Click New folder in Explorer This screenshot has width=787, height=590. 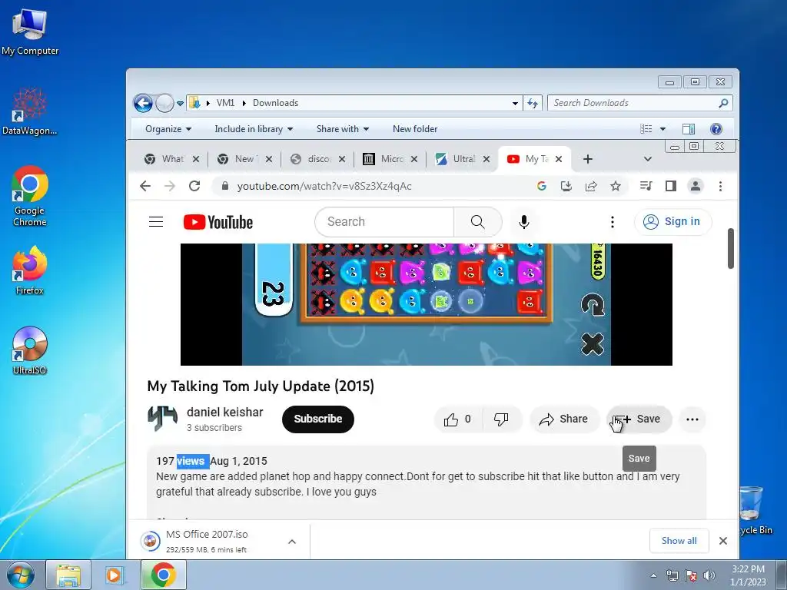tap(415, 129)
